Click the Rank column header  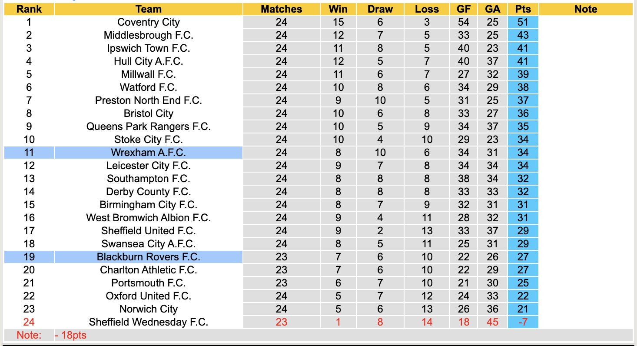(29, 9)
